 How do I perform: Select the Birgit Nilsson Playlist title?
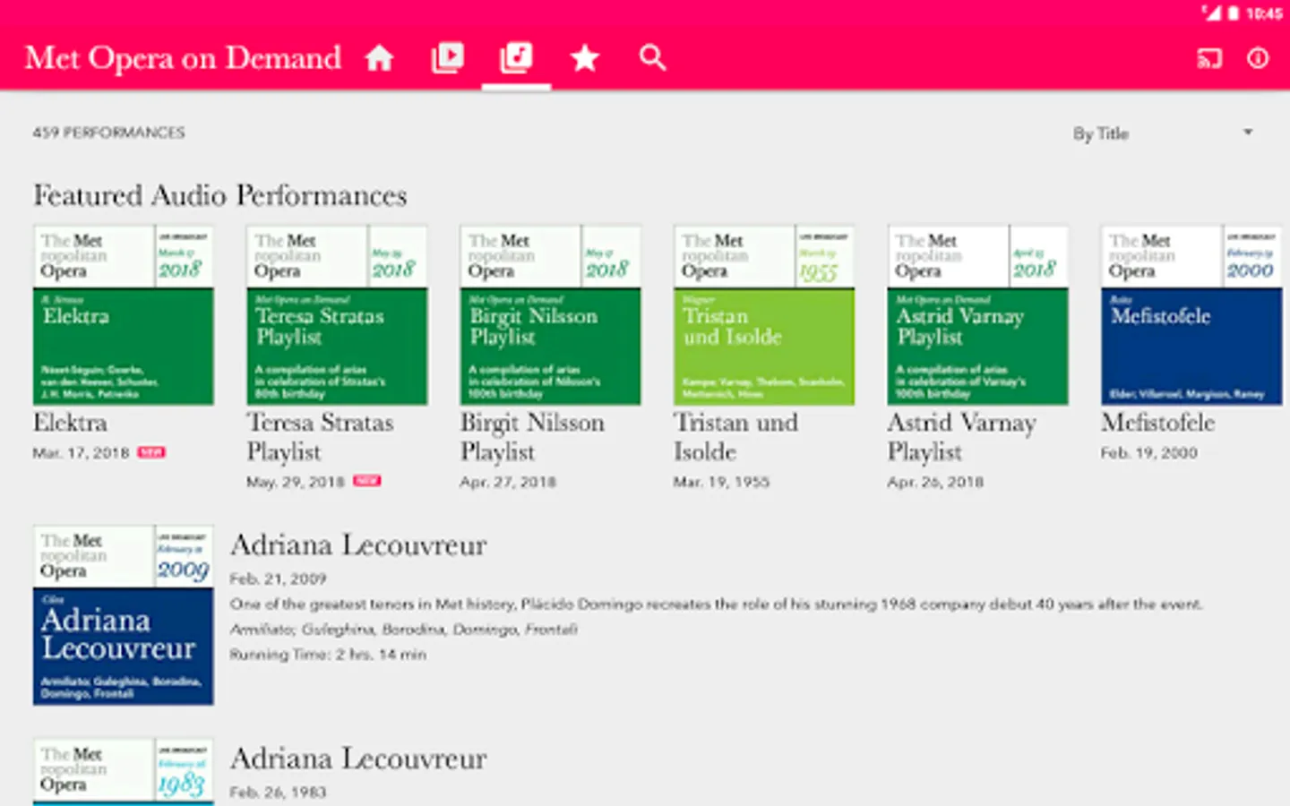tap(532, 437)
